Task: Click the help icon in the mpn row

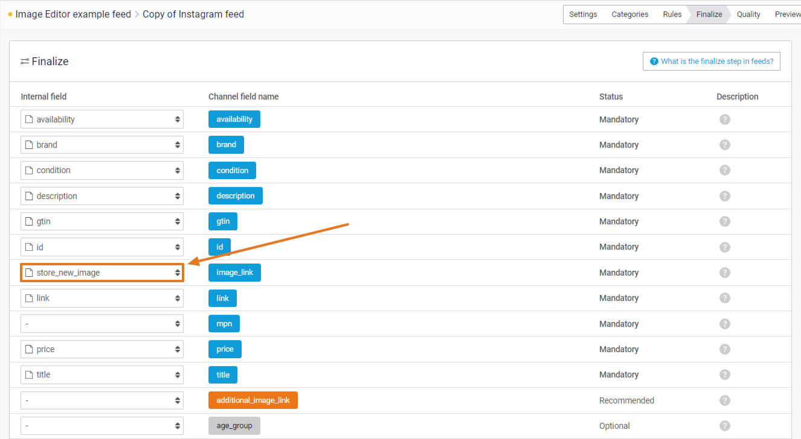Action: pos(725,324)
